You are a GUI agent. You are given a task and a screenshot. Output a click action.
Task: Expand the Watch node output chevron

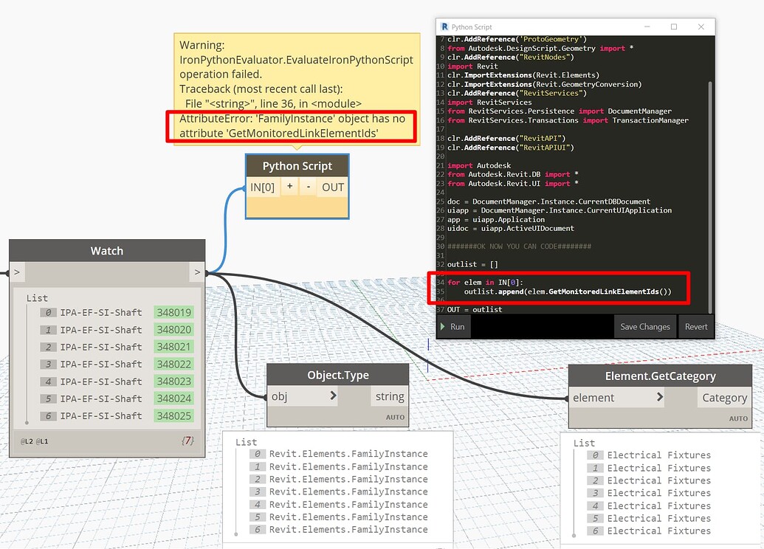(197, 272)
